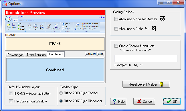The width and height of the screenshot is (186, 111).
Task: Click the Itranslator Home Page icon in preview ribbon
Action: pos(83,26)
